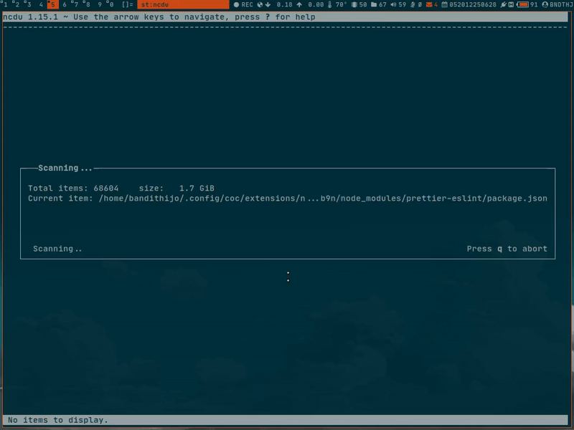Click the network upload arrow icon
The width and height of the screenshot is (574, 430).
click(x=298, y=5)
